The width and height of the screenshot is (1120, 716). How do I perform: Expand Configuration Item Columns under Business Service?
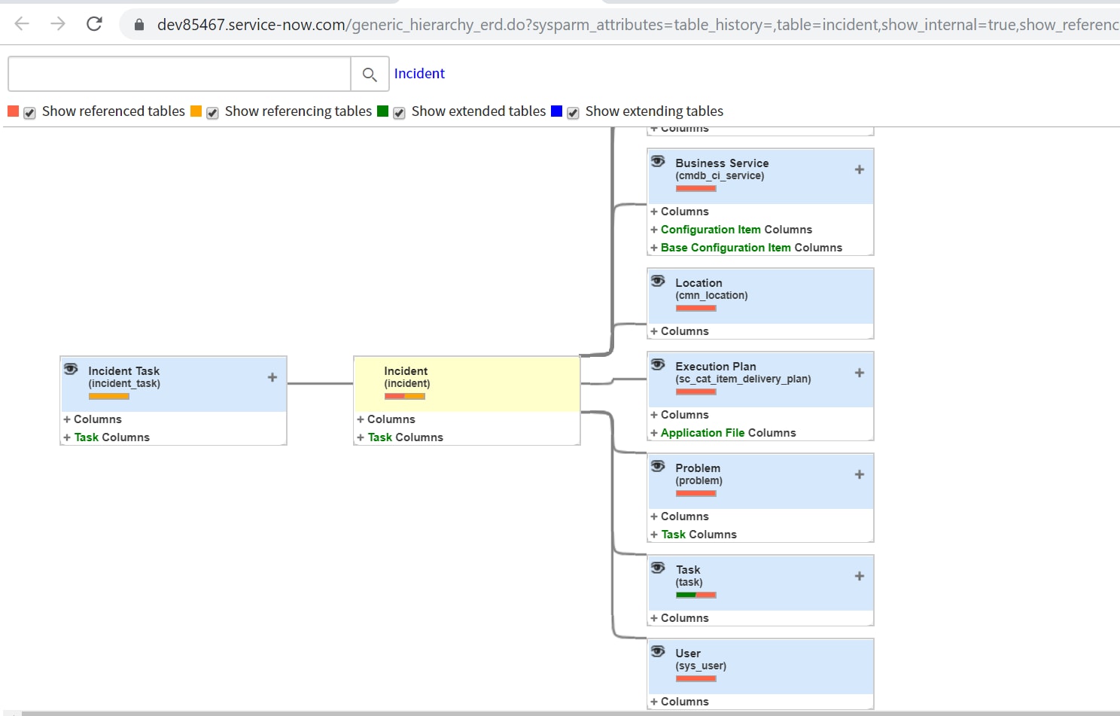point(732,229)
